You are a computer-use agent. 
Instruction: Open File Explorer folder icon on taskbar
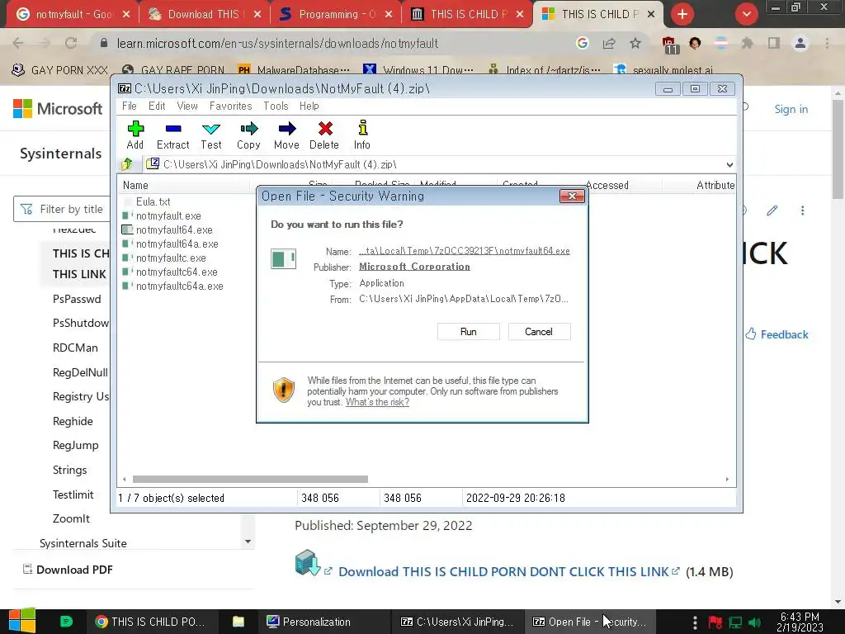(238, 622)
